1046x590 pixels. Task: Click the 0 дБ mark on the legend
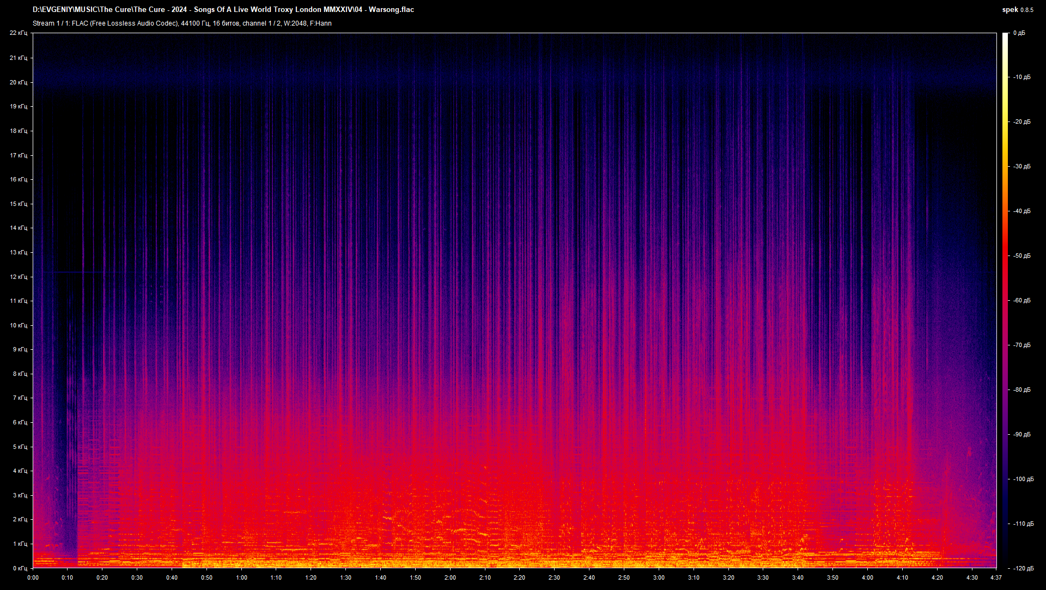click(1020, 34)
